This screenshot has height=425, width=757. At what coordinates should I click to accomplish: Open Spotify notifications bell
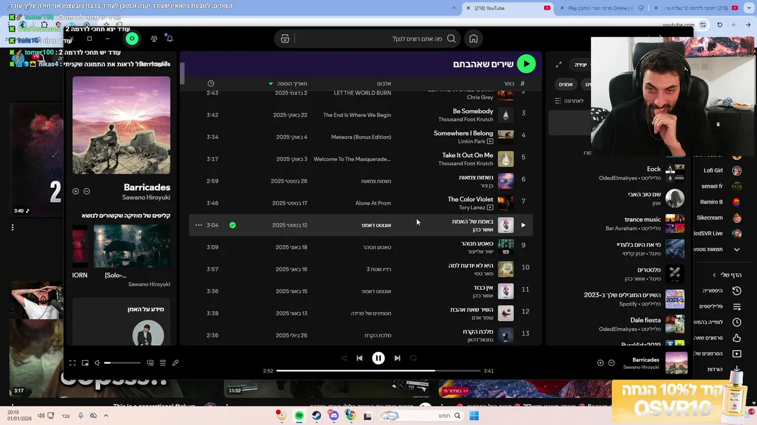170,38
